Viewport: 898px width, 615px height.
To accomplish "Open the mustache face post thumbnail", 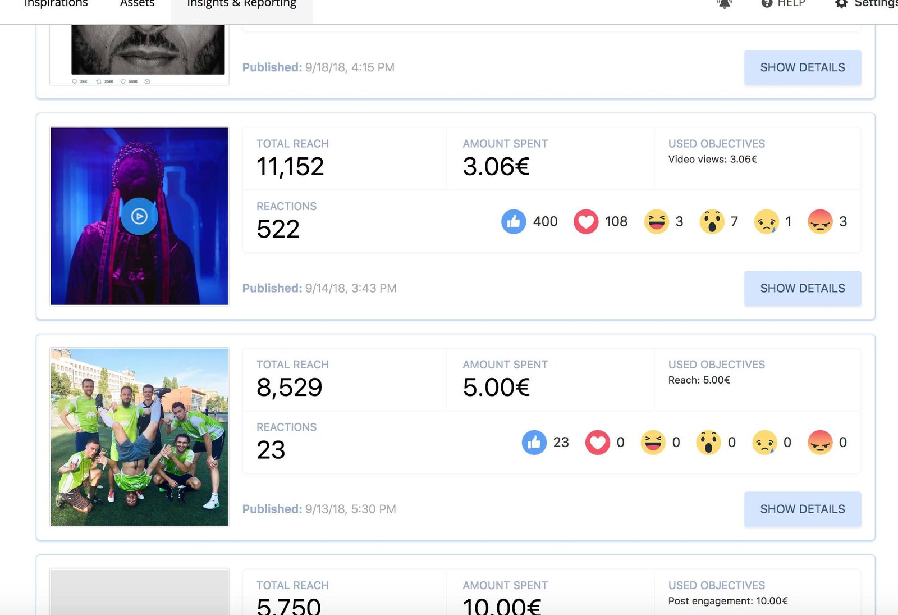I will (x=148, y=49).
